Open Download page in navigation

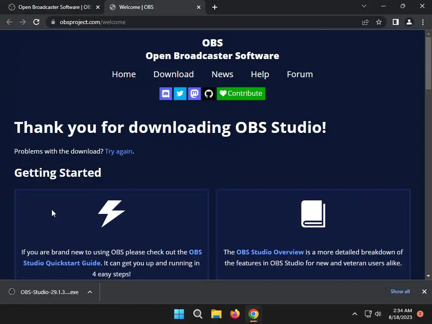[x=173, y=74]
